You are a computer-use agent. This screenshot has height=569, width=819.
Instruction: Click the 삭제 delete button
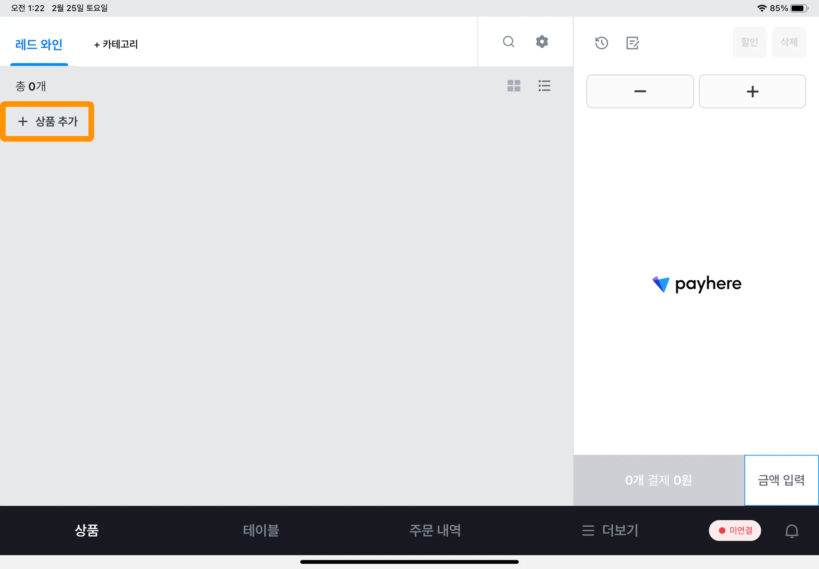(x=789, y=42)
